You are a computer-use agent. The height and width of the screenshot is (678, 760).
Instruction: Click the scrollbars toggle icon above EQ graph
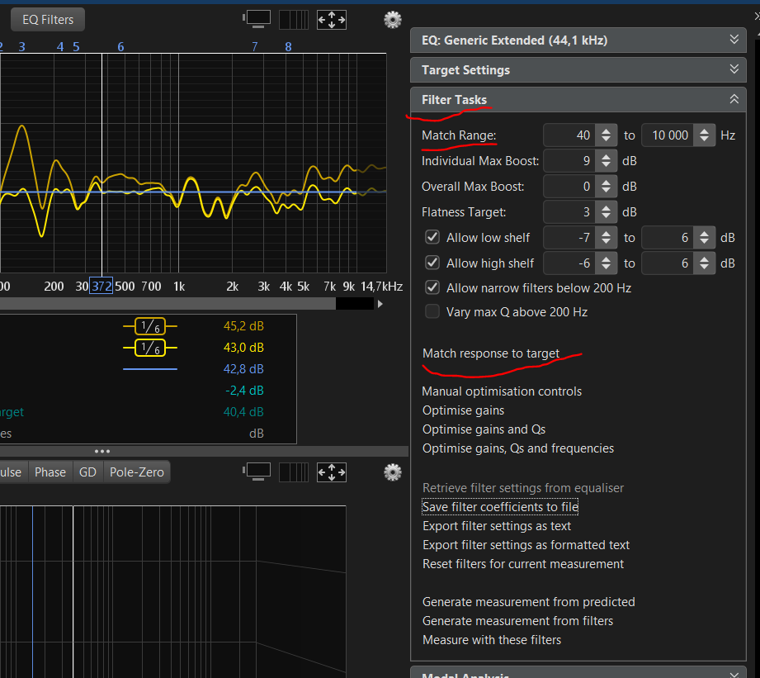pyautogui.click(x=294, y=20)
